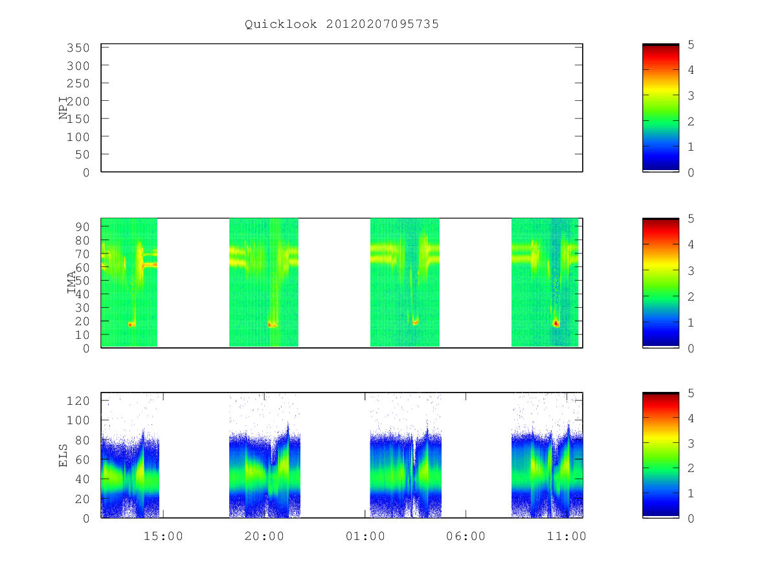Click the 5 label on NPI color bar
777x582 pixels.
(691, 45)
